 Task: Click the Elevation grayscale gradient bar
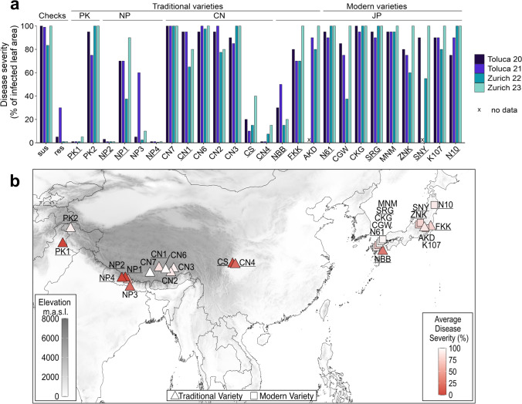pyautogui.click(x=65, y=358)
